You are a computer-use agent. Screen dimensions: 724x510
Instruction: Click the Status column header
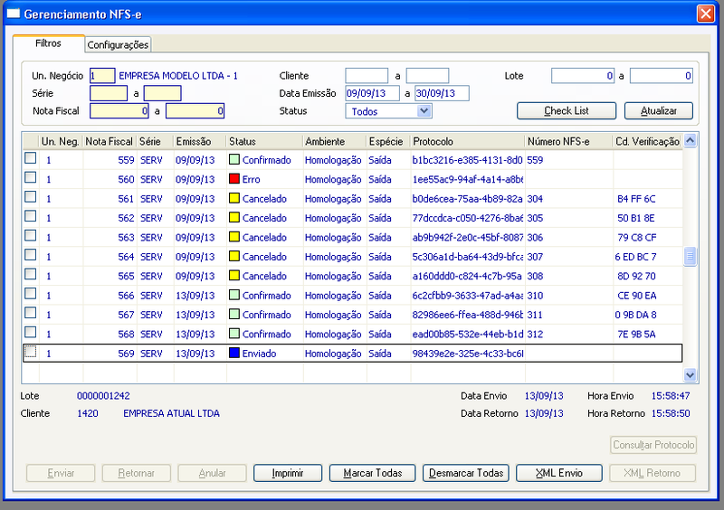[x=264, y=141]
